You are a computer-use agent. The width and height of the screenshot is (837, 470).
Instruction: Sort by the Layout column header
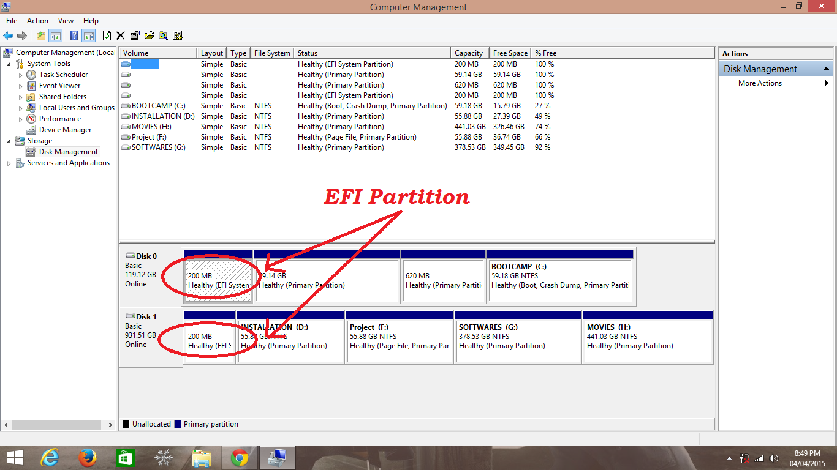[212, 53]
